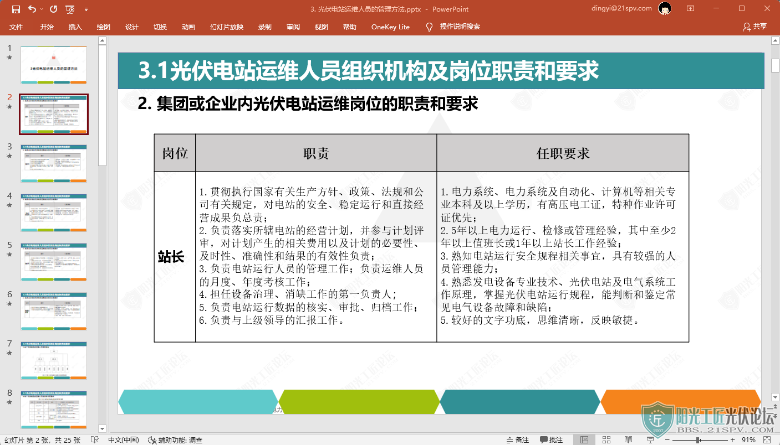Open the 录制 ribbon tab

coord(265,27)
